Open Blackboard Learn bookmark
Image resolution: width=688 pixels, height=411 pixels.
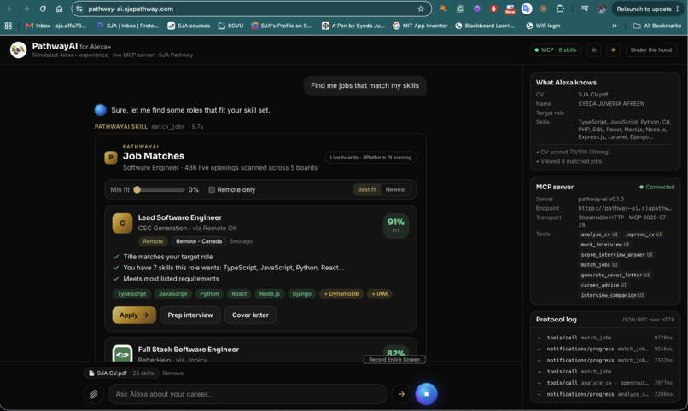pos(485,26)
